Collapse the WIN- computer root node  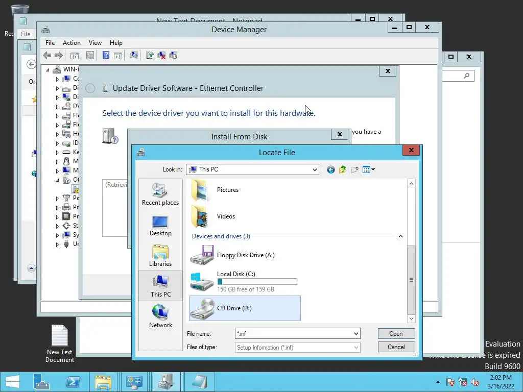click(47, 69)
